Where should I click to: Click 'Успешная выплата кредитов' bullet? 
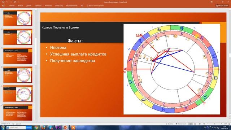[x=78, y=54]
